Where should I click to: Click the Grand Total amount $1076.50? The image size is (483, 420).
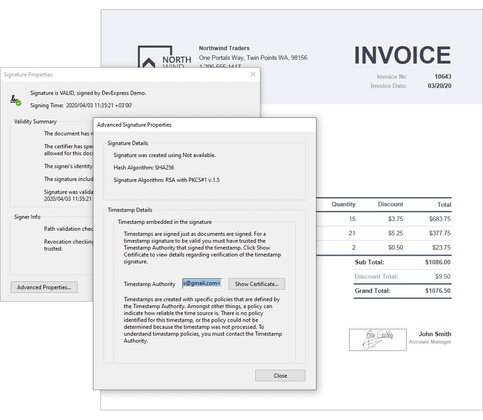pos(437,291)
